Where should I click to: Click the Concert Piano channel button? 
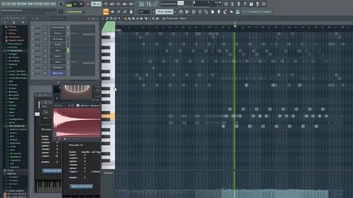coord(57,28)
